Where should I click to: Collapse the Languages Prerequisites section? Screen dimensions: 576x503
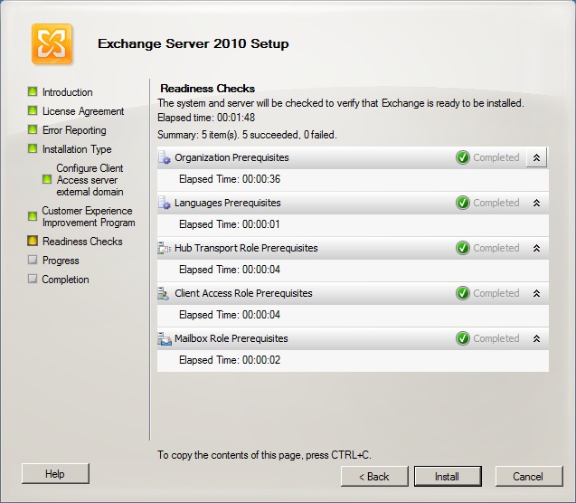click(x=536, y=203)
